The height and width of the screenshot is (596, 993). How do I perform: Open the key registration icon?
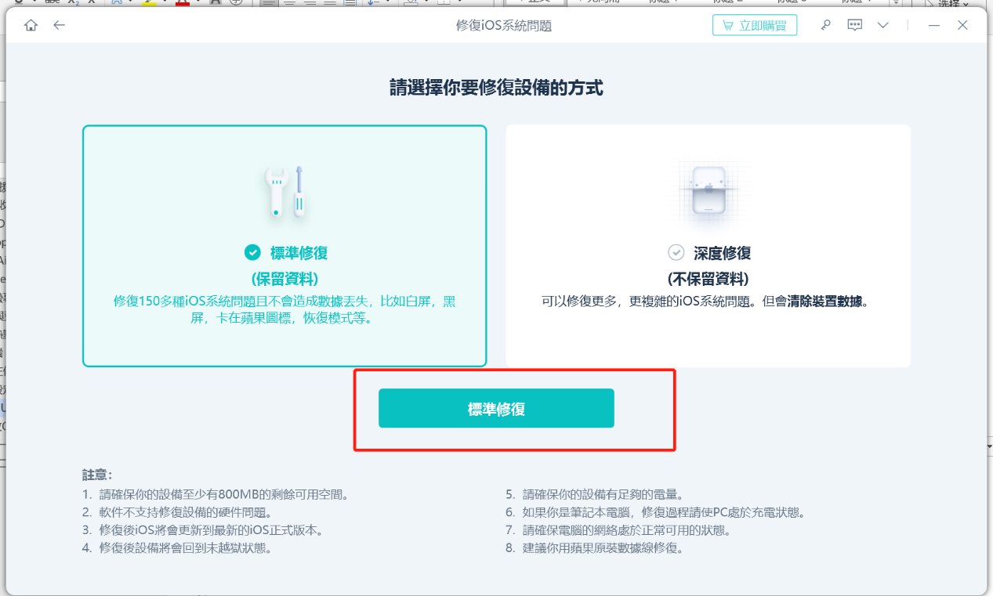coord(825,25)
